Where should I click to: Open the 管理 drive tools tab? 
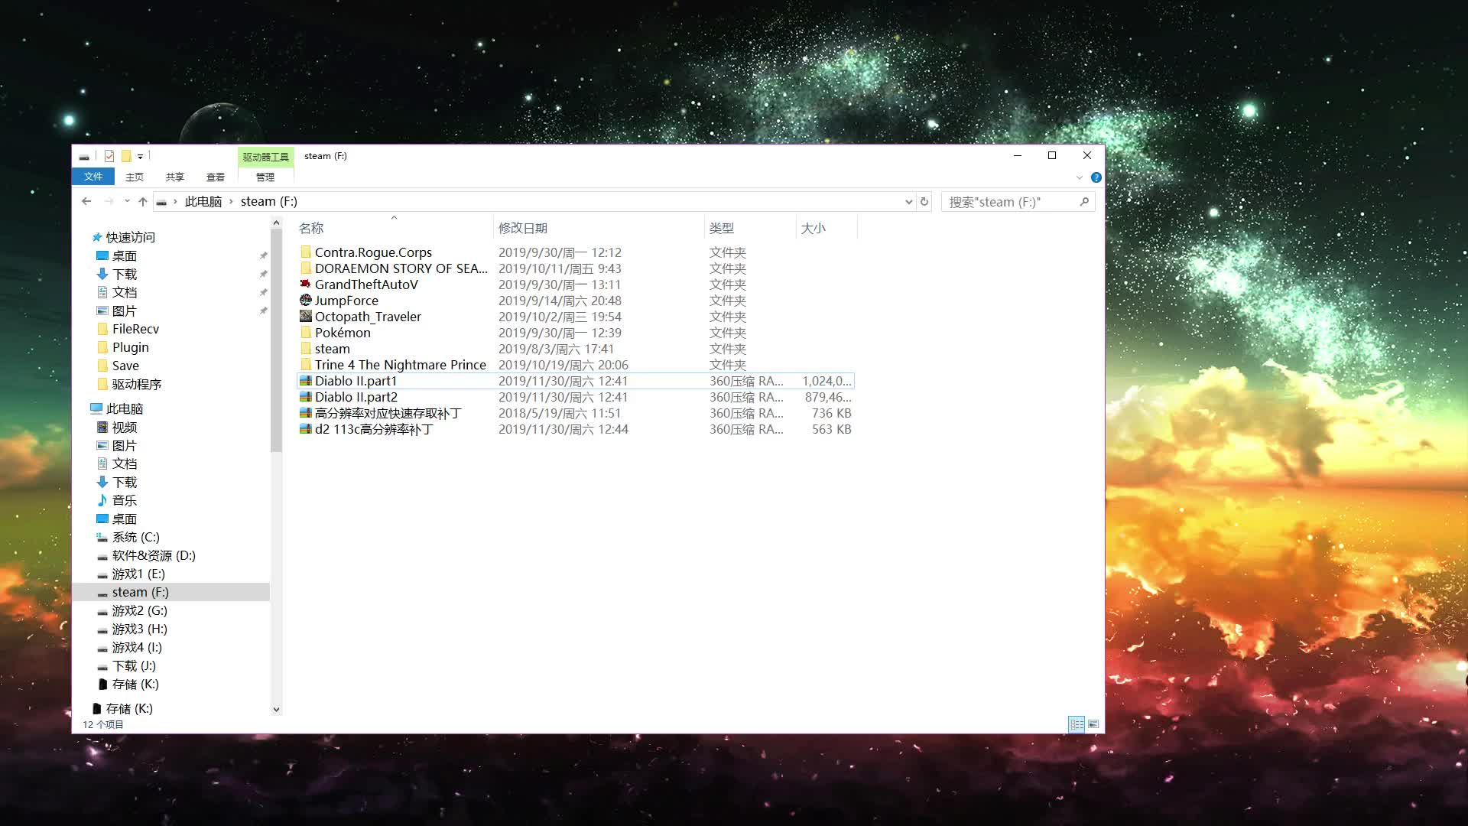tap(265, 177)
